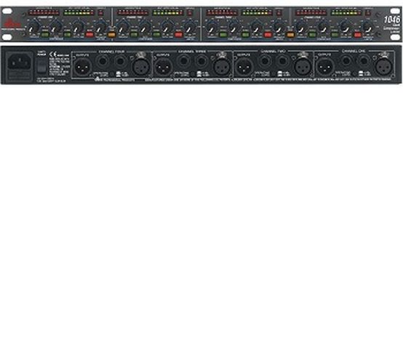
Task: Click Channel One output XLR connector
Action: point(325,66)
